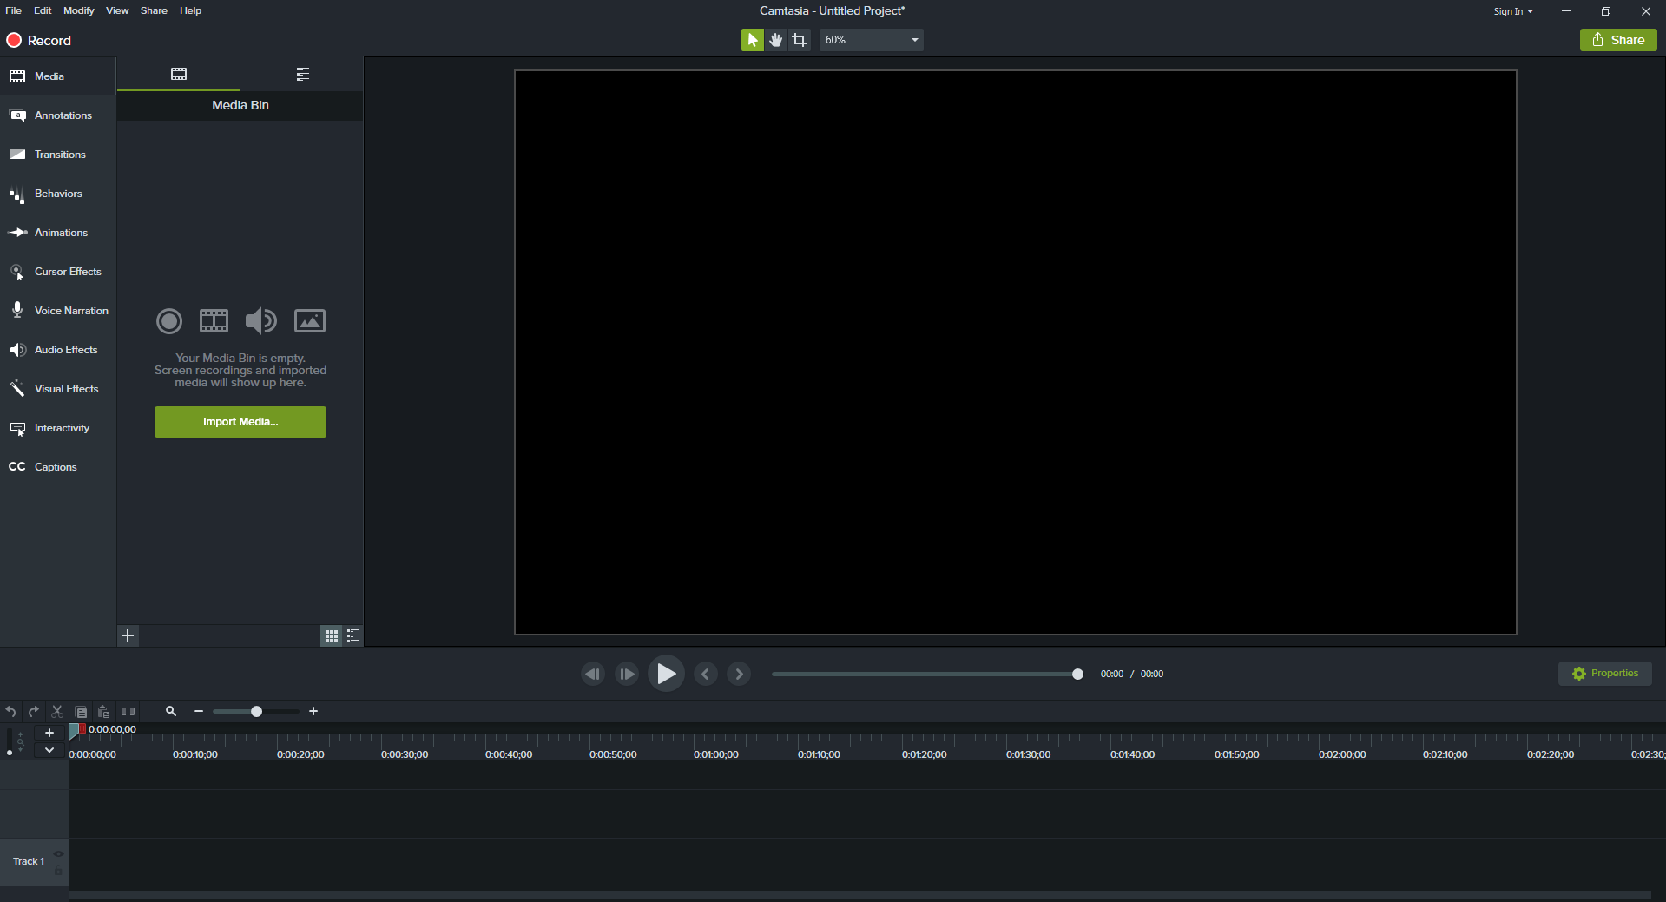Toggle the Track 1 lock icon
Screen dimensions: 1666x902
tap(58, 870)
